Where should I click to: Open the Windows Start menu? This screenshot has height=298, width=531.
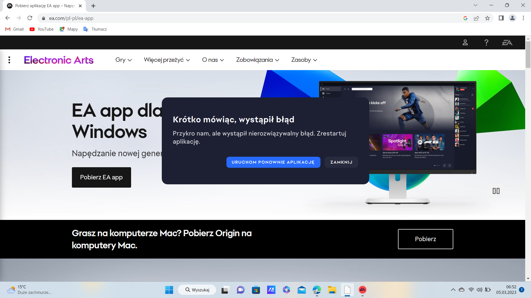coord(169,290)
